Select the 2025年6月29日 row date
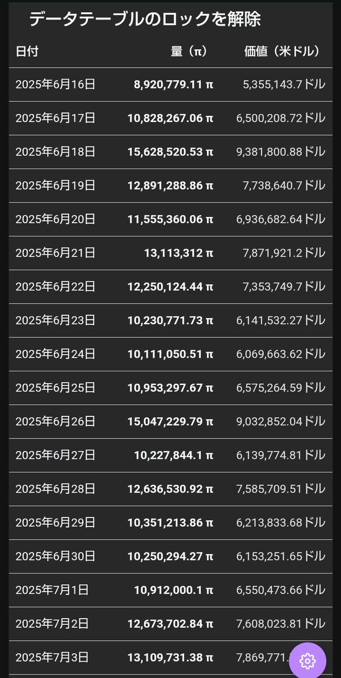Image resolution: width=341 pixels, height=678 pixels. [x=55, y=522]
